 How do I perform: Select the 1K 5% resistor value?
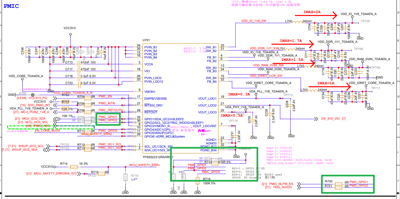coord(83,163)
